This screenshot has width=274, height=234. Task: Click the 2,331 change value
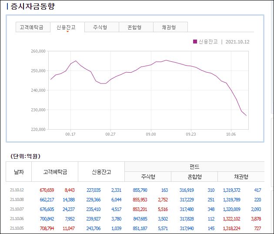coord(116,190)
